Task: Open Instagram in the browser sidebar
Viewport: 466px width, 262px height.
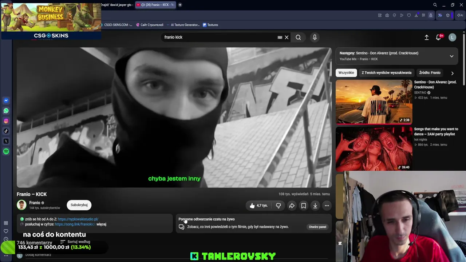Action: (6, 121)
